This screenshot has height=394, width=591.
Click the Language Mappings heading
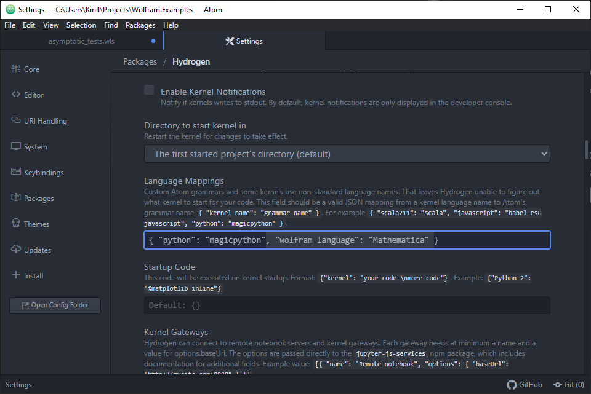184,181
